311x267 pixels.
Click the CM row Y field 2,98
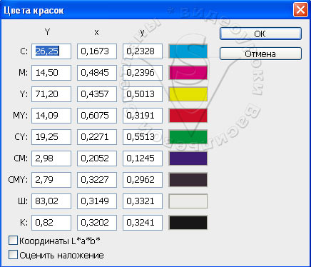(51, 158)
